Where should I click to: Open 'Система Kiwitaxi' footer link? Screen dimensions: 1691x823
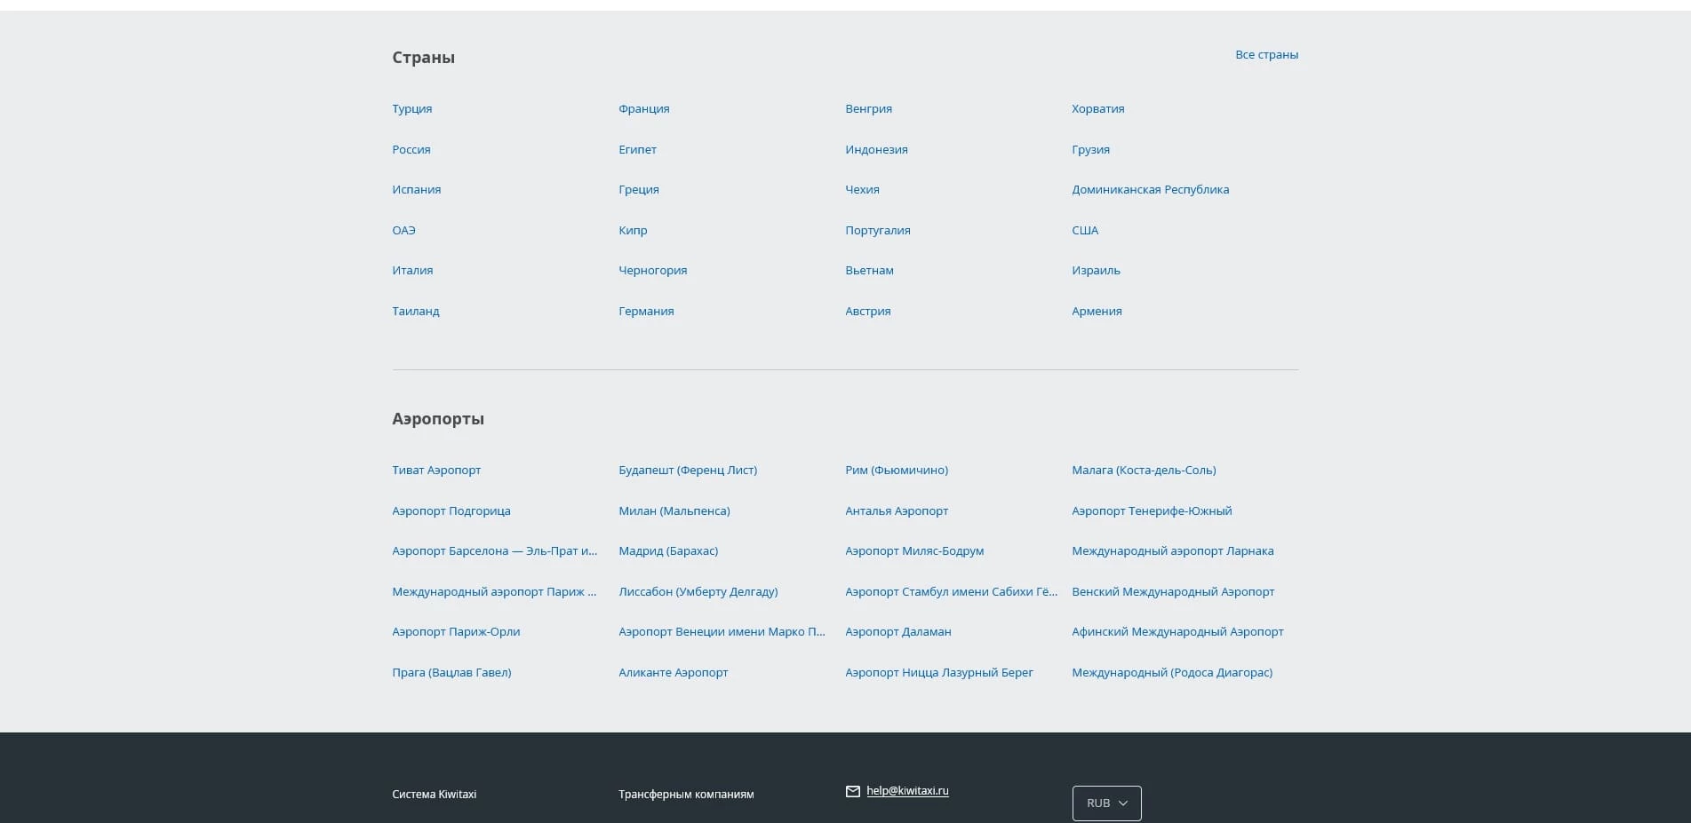coord(434,795)
